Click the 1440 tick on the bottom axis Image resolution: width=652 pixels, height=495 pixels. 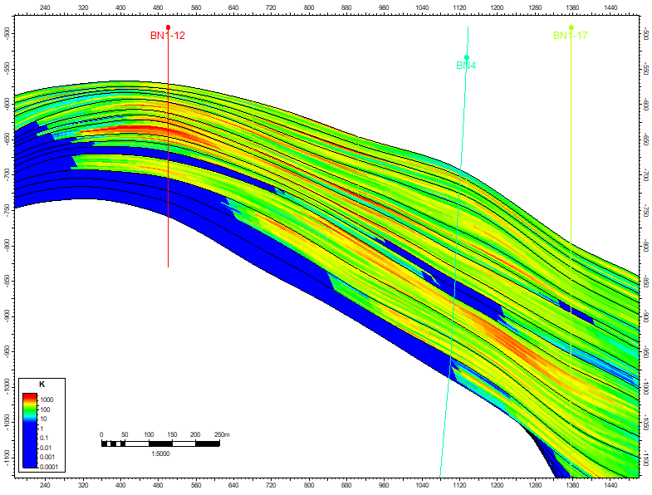(x=610, y=483)
